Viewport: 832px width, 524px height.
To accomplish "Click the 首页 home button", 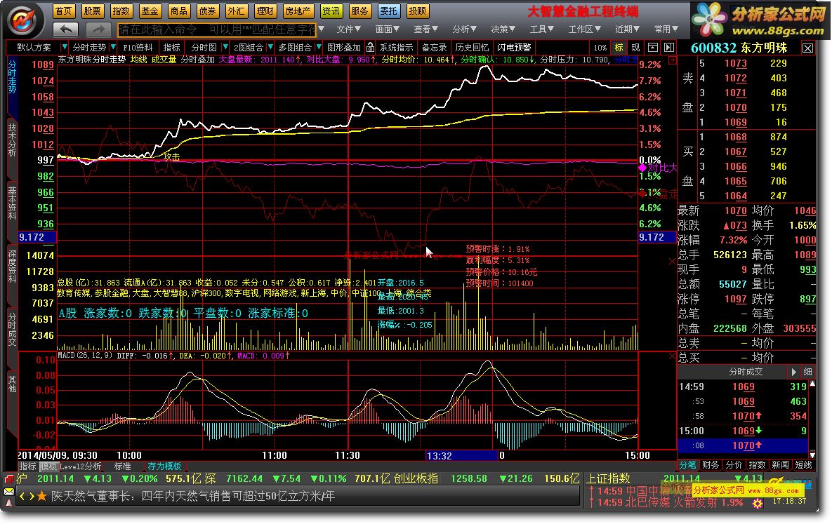I will pyautogui.click(x=64, y=11).
